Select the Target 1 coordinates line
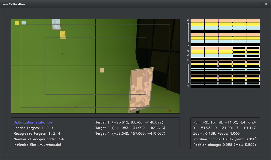The height and width of the screenshot is (160, 271). 129,122
